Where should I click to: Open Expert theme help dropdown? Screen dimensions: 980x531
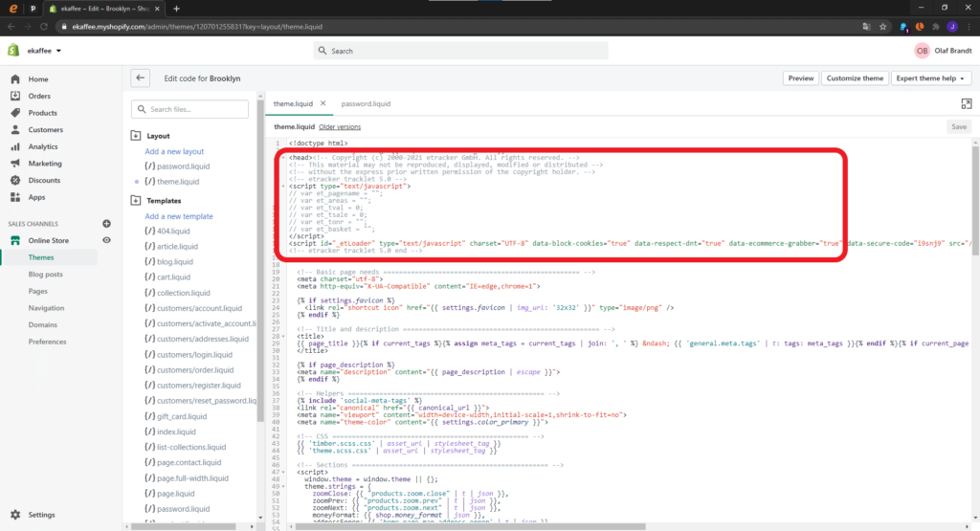[930, 78]
